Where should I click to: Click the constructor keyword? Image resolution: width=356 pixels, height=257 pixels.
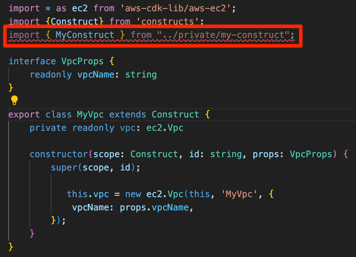pyautogui.click(x=59, y=154)
